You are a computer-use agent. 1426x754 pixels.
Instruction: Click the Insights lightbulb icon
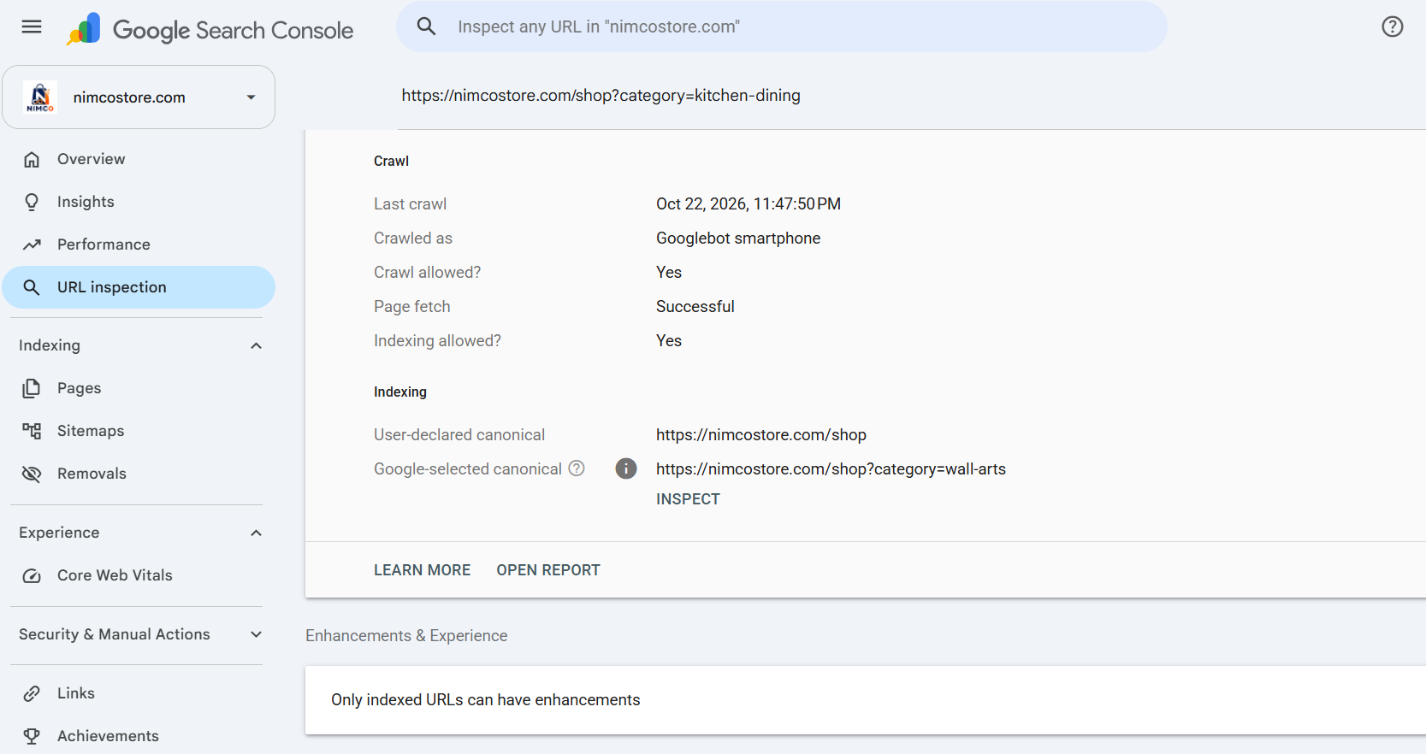(x=32, y=203)
